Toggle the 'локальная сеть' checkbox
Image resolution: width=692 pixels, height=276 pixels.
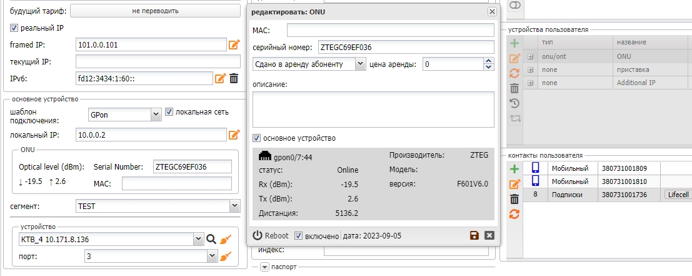[169, 112]
